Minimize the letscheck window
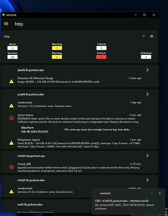 [x=135, y=15]
